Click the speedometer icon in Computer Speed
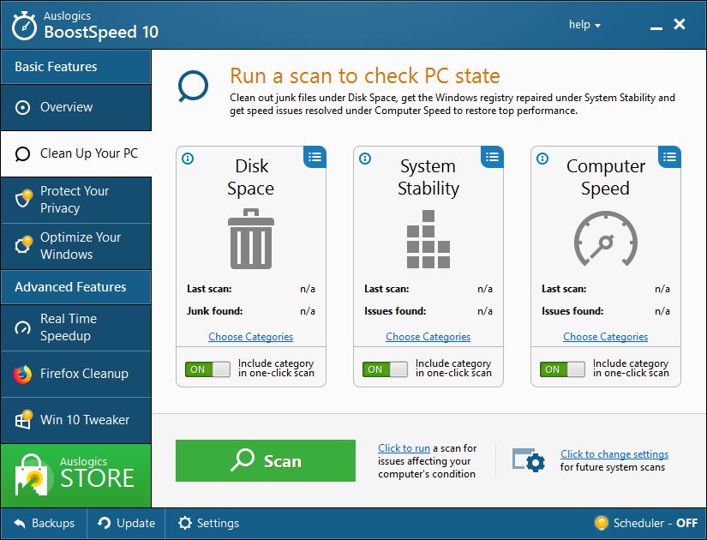Image resolution: width=707 pixels, height=540 pixels. coord(606,238)
